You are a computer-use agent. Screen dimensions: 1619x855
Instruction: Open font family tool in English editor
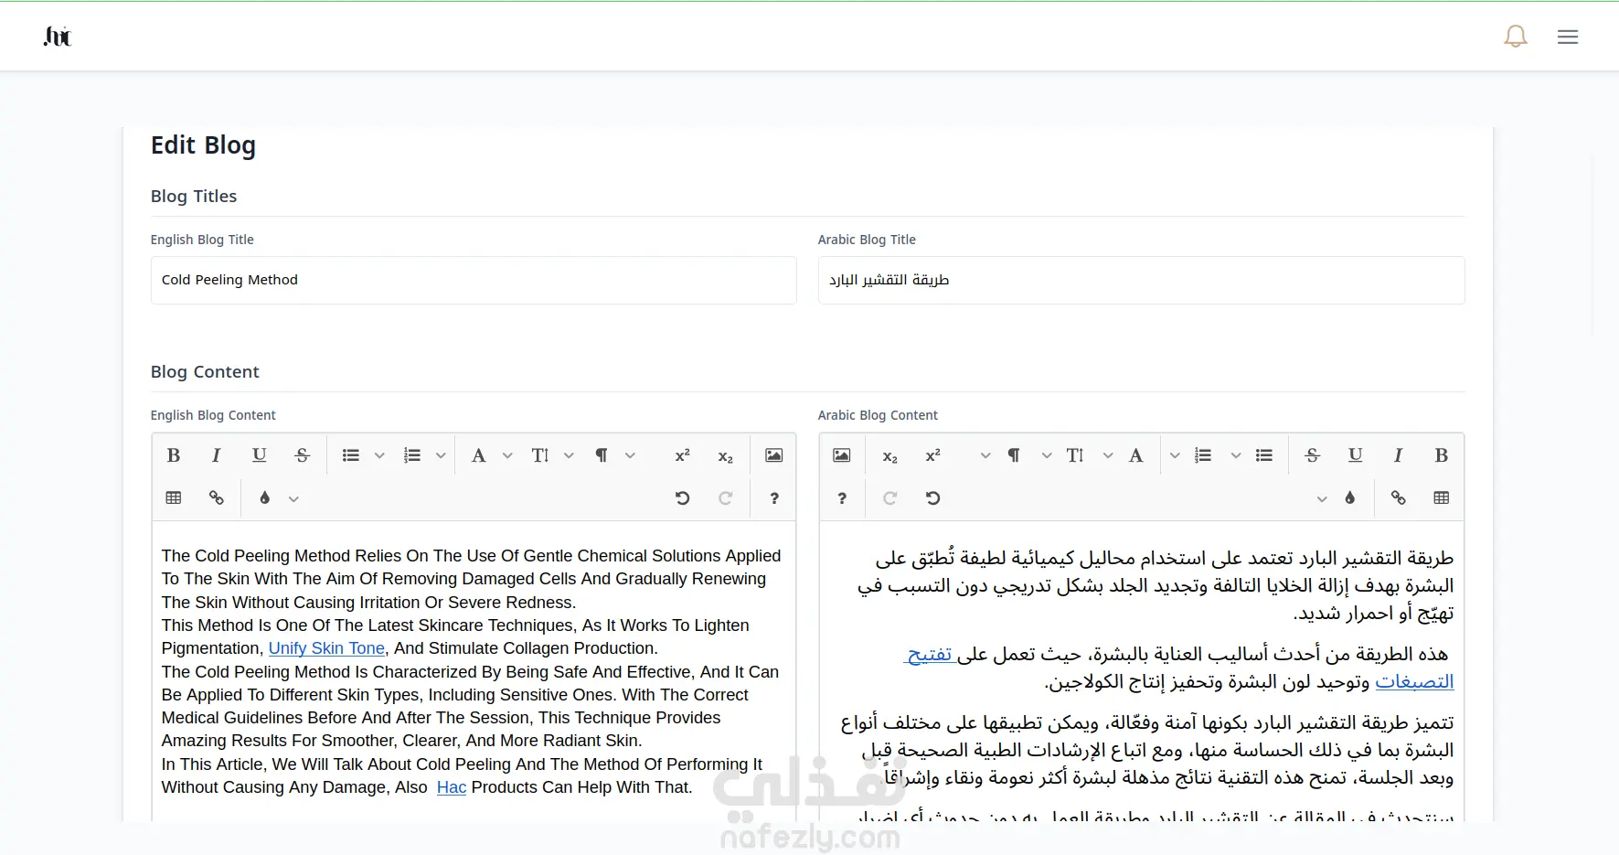point(479,455)
